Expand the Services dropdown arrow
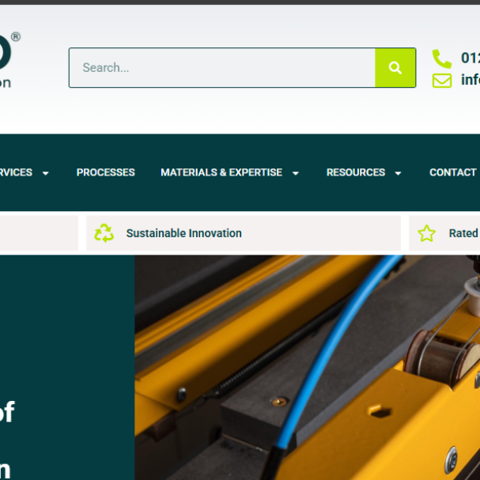Viewport: 480px width, 480px height. (x=46, y=173)
